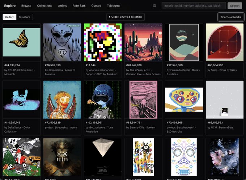Click inscription number #69,155,563

click(x=215, y=122)
